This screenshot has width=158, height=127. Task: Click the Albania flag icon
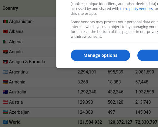[5, 31]
